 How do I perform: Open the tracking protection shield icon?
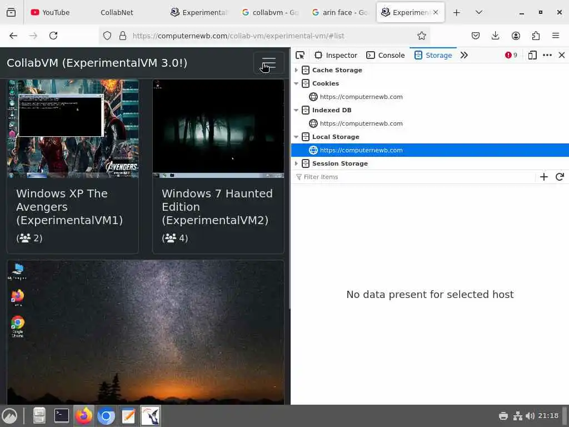(x=107, y=36)
